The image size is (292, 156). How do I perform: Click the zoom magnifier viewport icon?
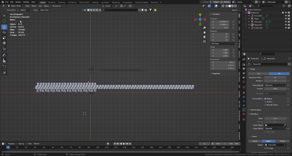(204, 28)
